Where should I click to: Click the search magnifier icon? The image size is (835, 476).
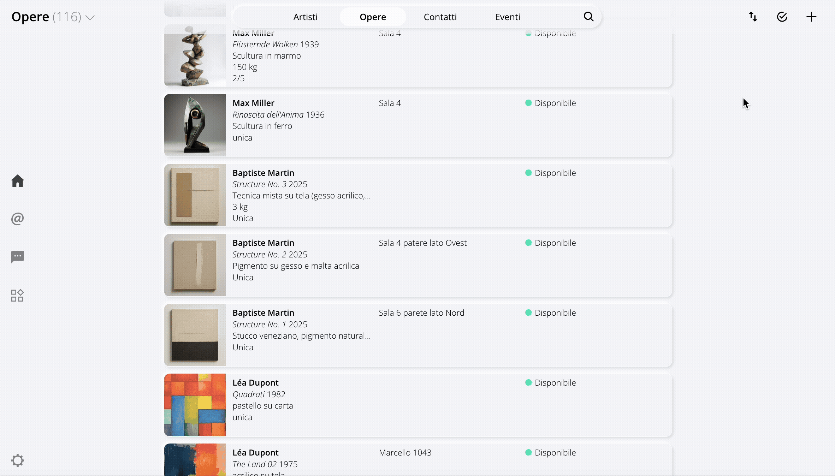point(588,17)
